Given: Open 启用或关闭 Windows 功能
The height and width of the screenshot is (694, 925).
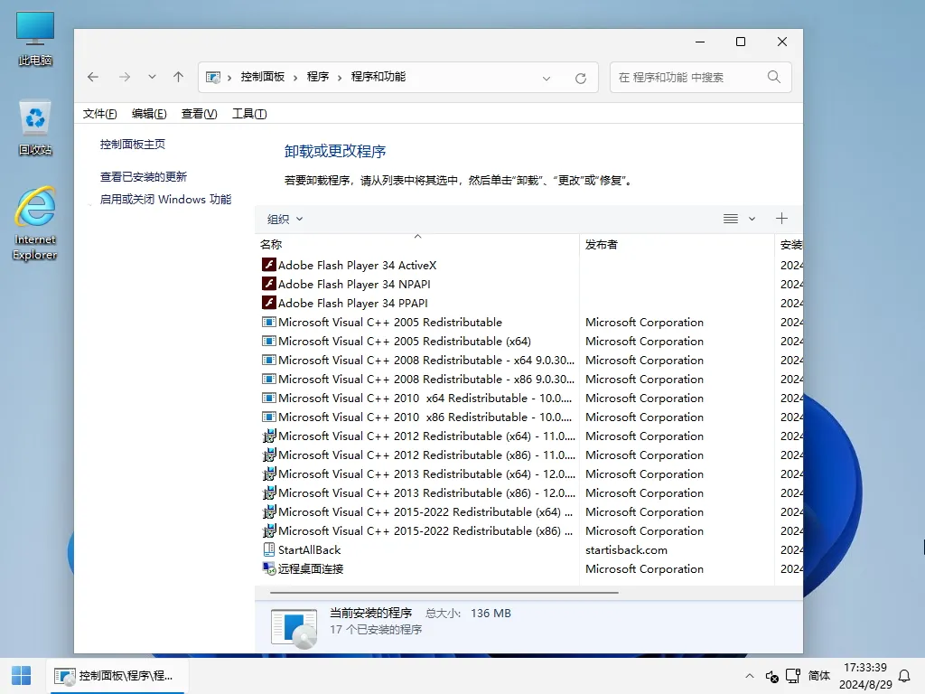Looking at the screenshot, I should tap(165, 199).
